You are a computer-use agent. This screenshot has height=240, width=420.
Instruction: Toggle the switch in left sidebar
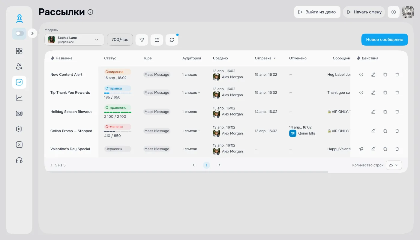(x=19, y=33)
